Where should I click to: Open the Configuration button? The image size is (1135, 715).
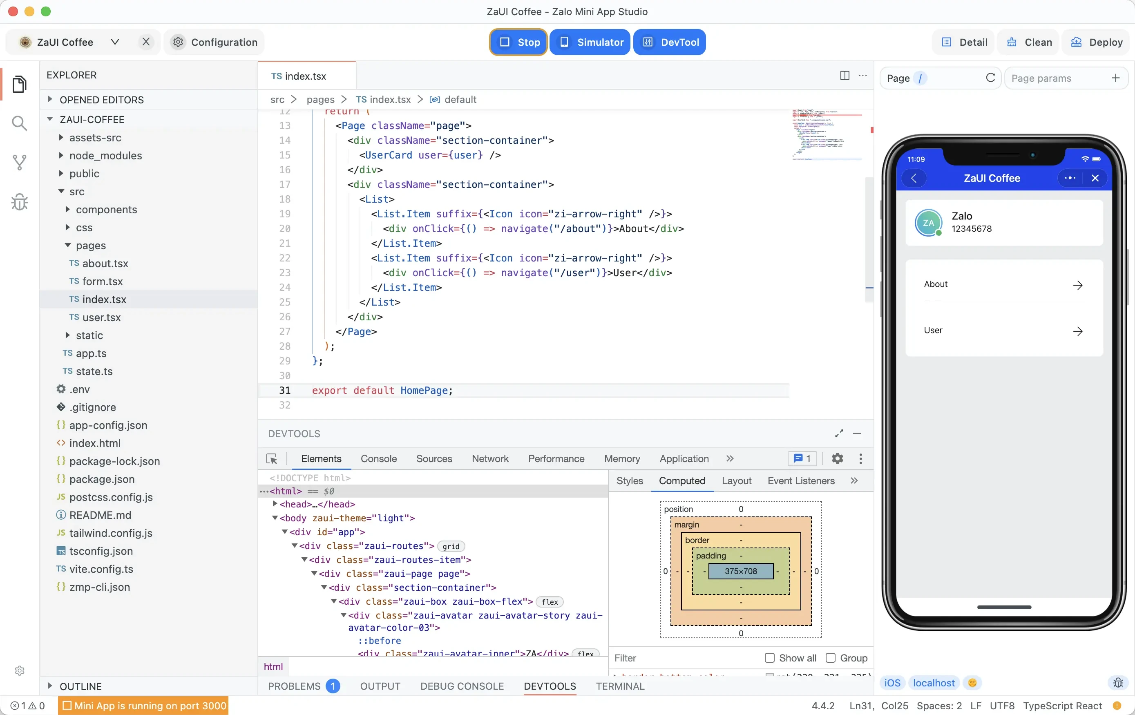(x=214, y=42)
